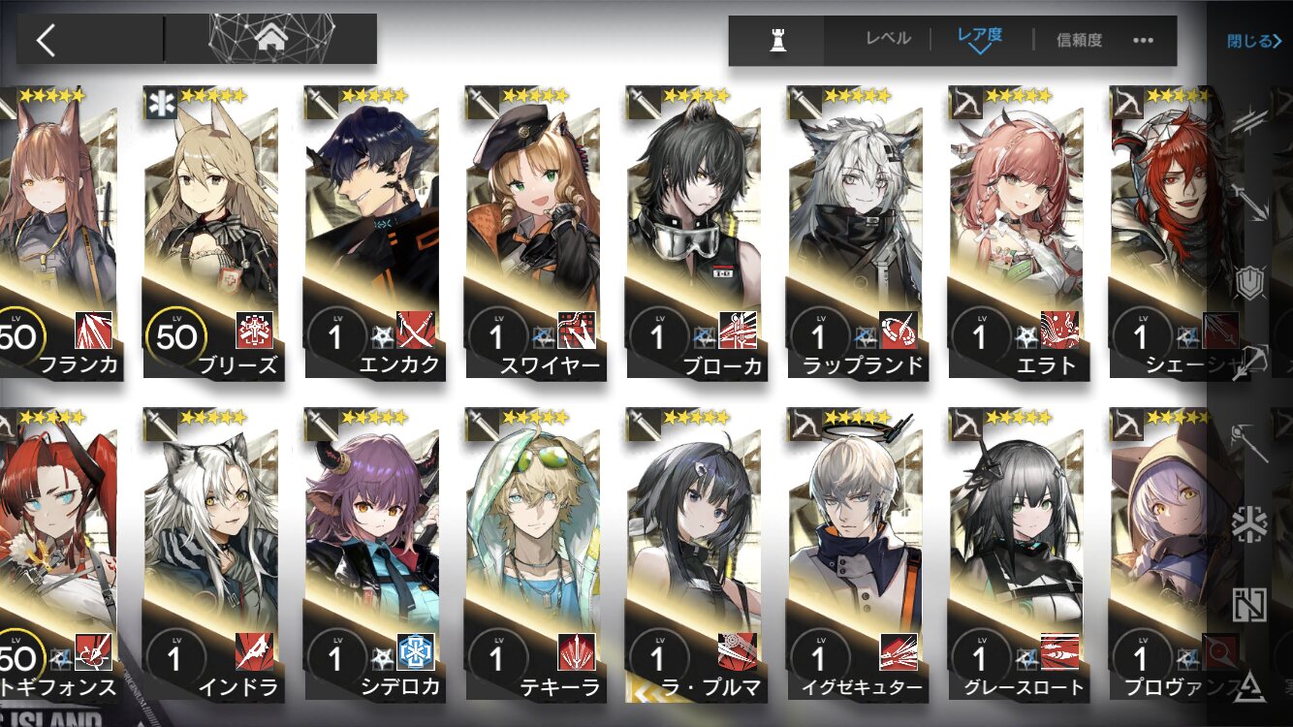
Task: Open more sort options (three dots)
Action: 1144,41
